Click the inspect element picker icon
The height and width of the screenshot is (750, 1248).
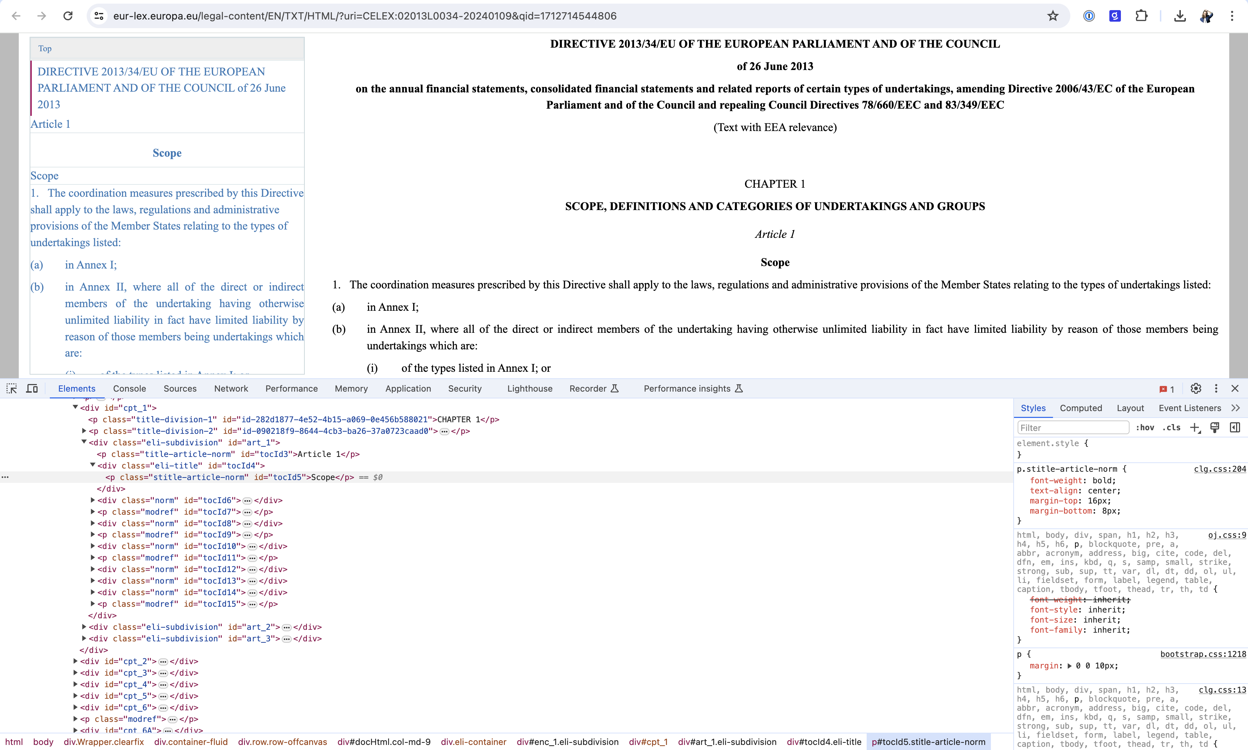(x=12, y=388)
